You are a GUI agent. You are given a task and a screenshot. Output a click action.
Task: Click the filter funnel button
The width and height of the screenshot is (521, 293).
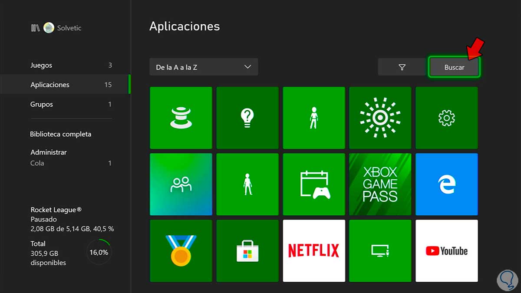(x=402, y=67)
